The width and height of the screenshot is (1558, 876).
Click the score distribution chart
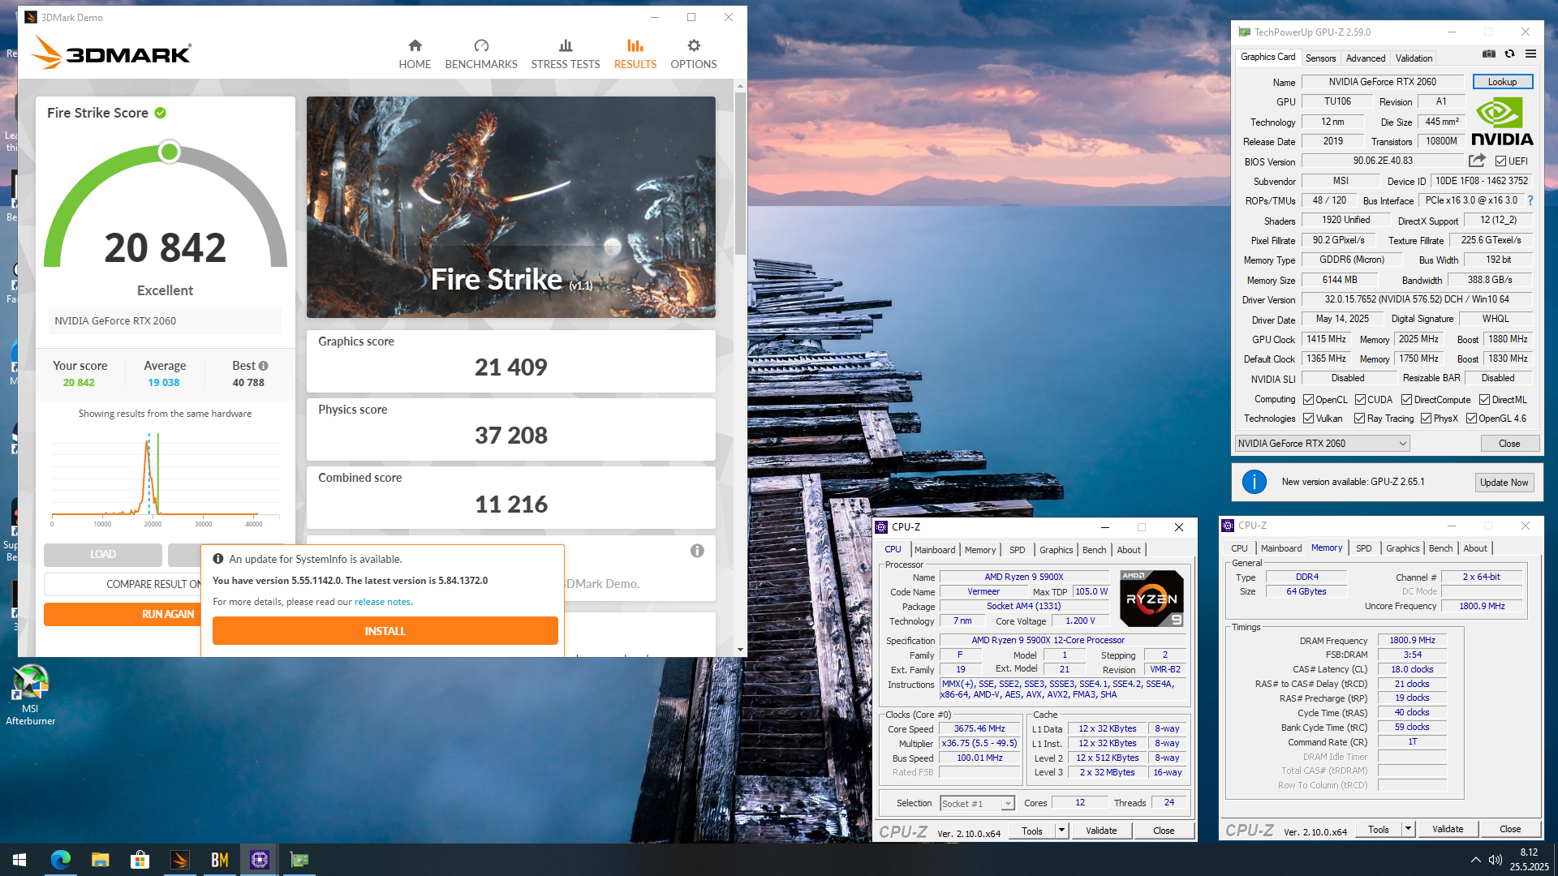coord(166,479)
